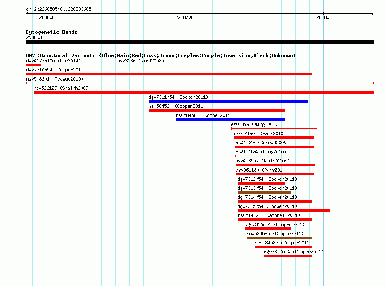Click the nsv584564 (Cooper2011) label
This screenshot has width=386, height=286.
tap(177, 106)
